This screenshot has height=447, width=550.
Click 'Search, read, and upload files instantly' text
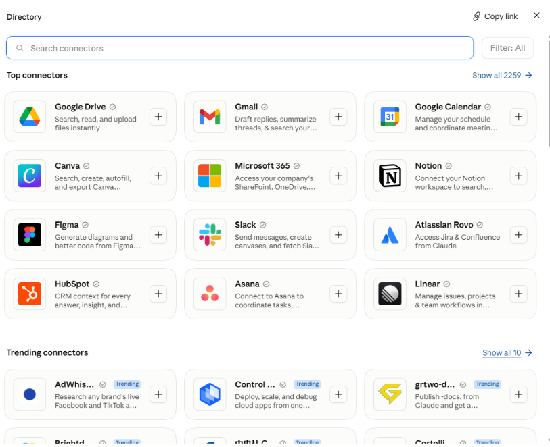(x=95, y=124)
